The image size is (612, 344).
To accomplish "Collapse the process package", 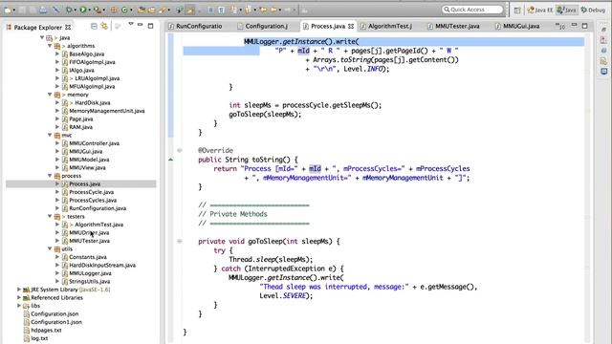I will (x=50, y=176).
